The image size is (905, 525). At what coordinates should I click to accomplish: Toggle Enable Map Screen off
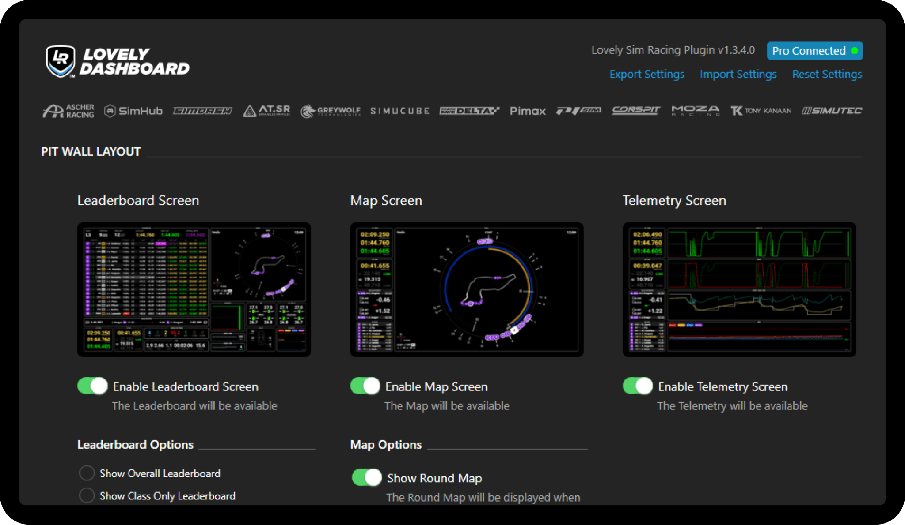365,386
